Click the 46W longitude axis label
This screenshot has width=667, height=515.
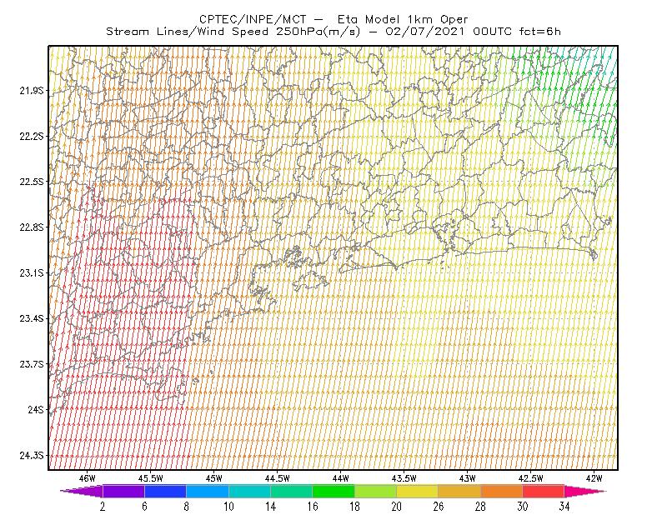pyautogui.click(x=88, y=478)
